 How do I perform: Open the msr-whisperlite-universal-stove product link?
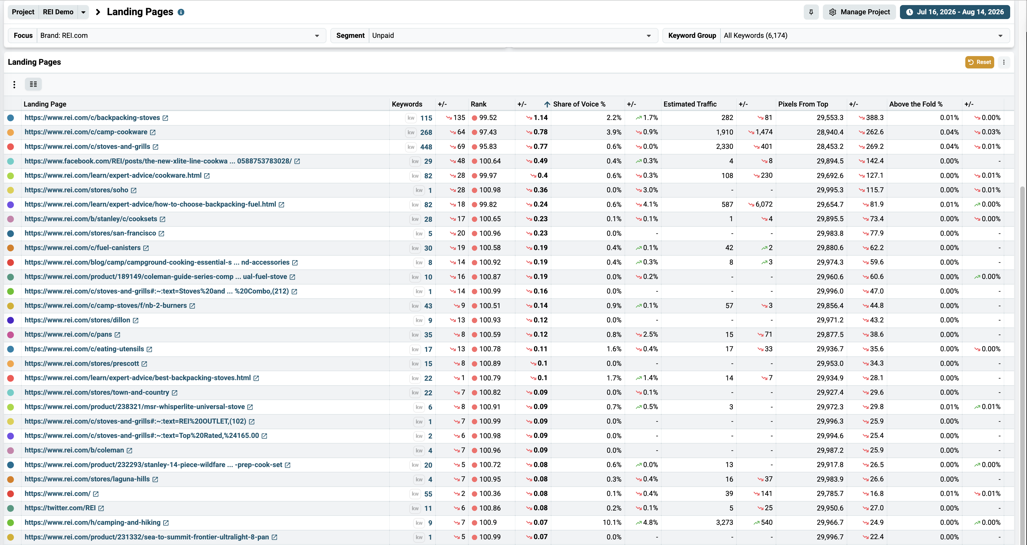pyautogui.click(x=135, y=407)
